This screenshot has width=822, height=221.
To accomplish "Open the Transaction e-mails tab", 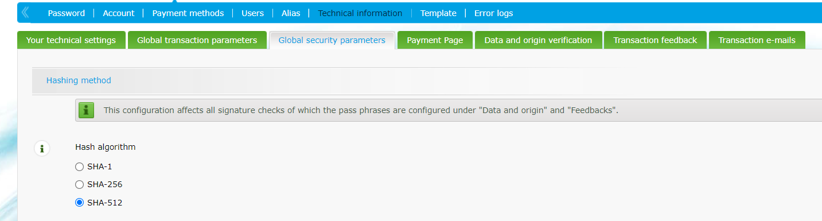I will (x=757, y=40).
